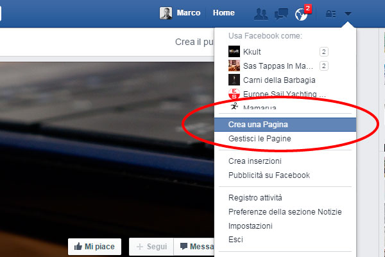
Task: Open Registro attività
Action: point(285,198)
